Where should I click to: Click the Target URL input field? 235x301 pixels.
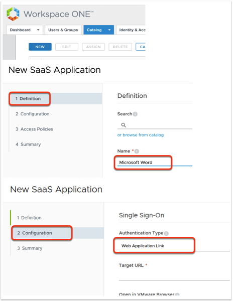pyautogui.click(x=174, y=276)
